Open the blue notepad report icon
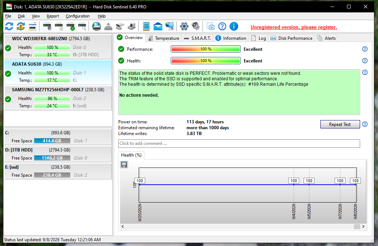 point(146,26)
